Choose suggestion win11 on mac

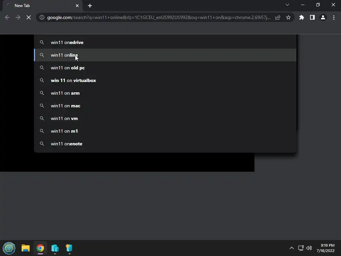tap(165, 106)
